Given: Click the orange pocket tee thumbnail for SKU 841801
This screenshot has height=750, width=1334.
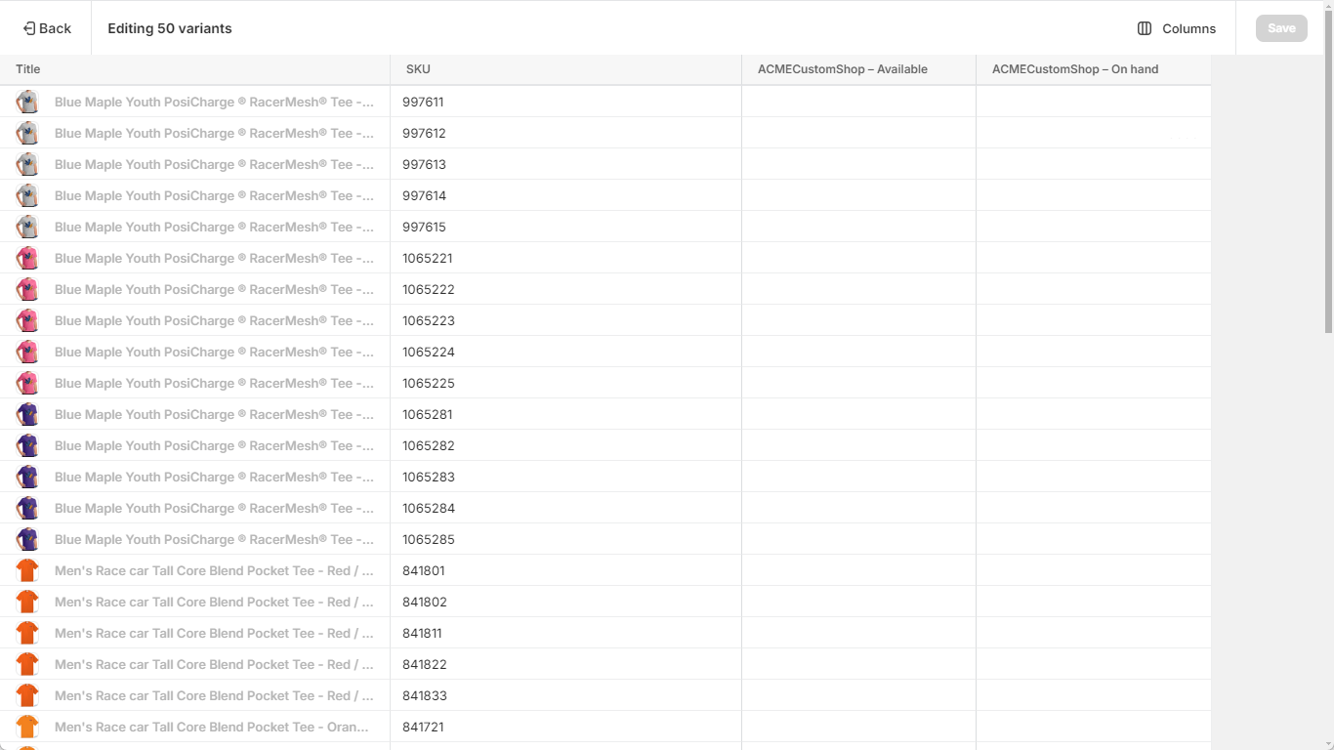Looking at the screenshot, I should 26,570.
